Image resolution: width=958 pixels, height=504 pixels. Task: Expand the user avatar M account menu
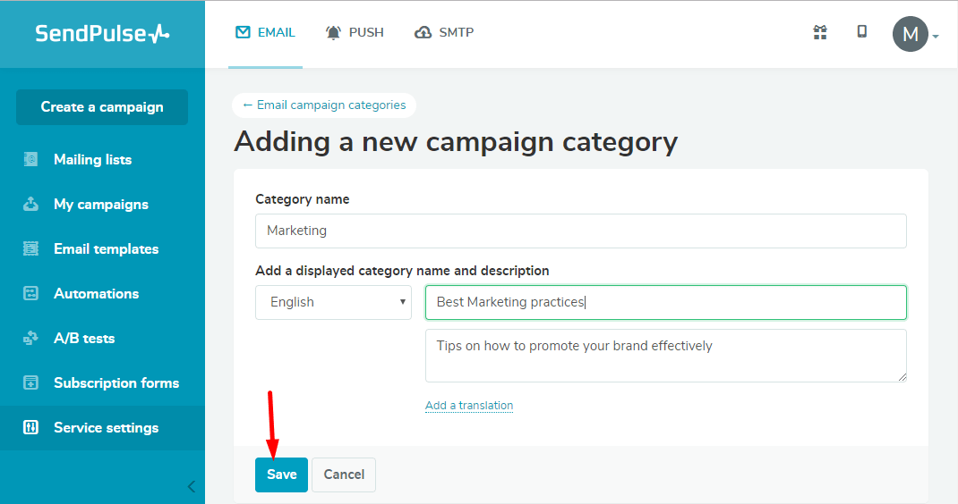(915, 34)
